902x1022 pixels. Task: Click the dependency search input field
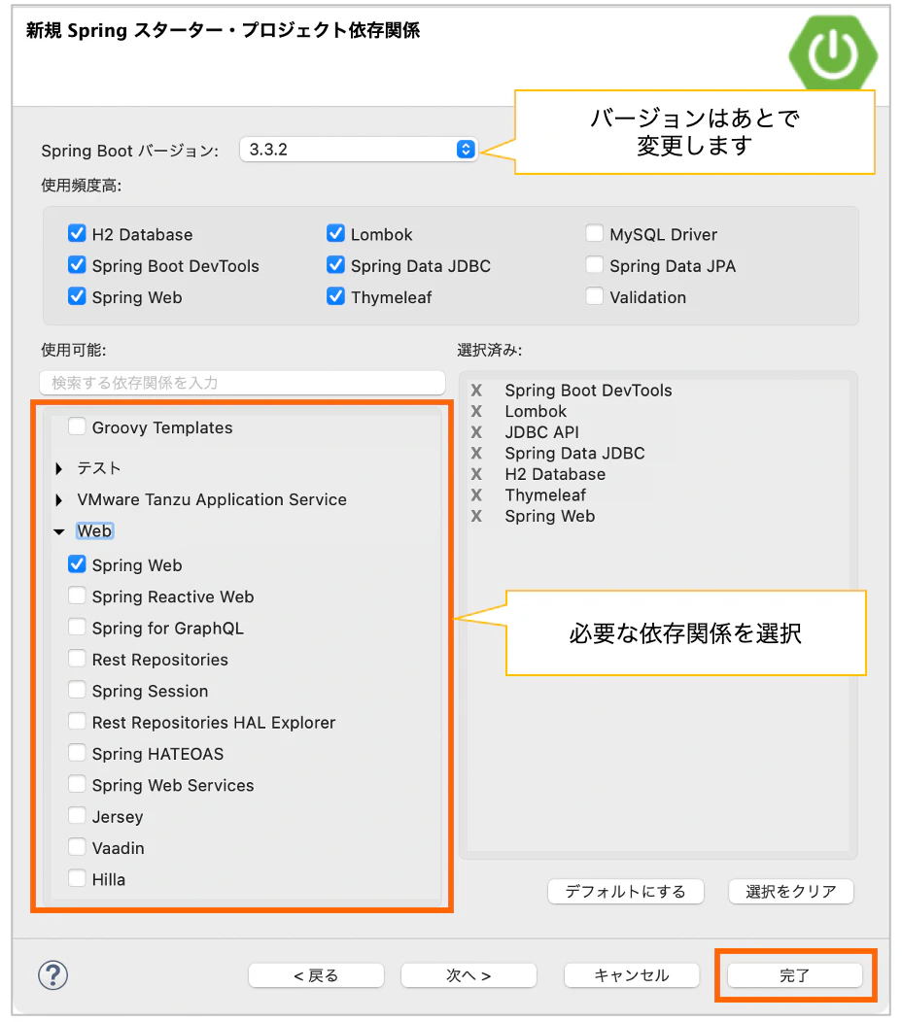[x=241, y=382]
